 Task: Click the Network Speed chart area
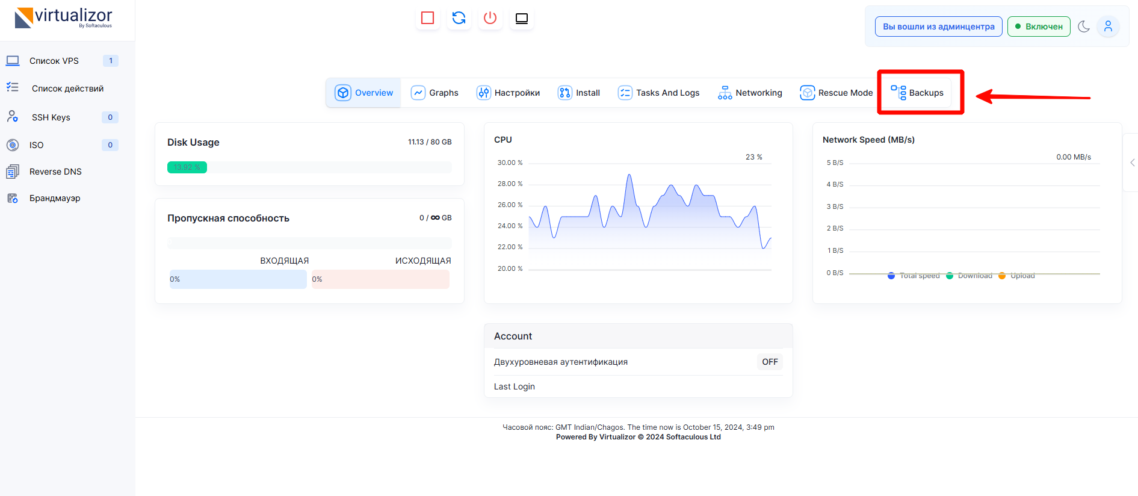974,218
